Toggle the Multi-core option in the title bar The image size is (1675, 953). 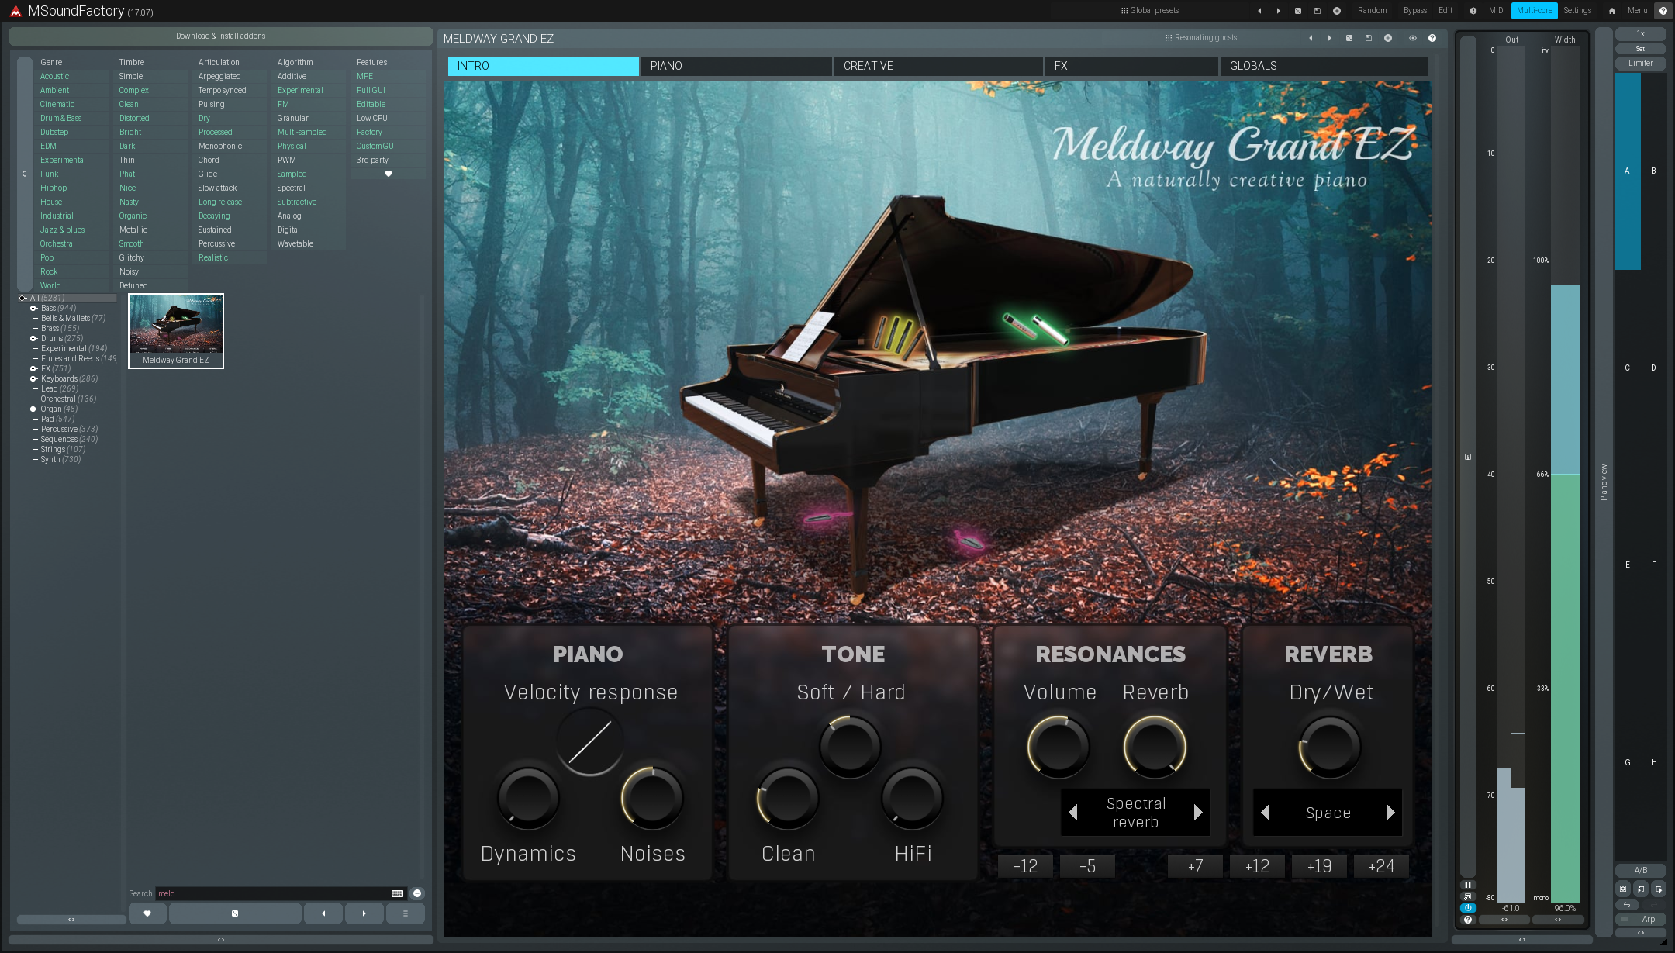pos(1534,11)
